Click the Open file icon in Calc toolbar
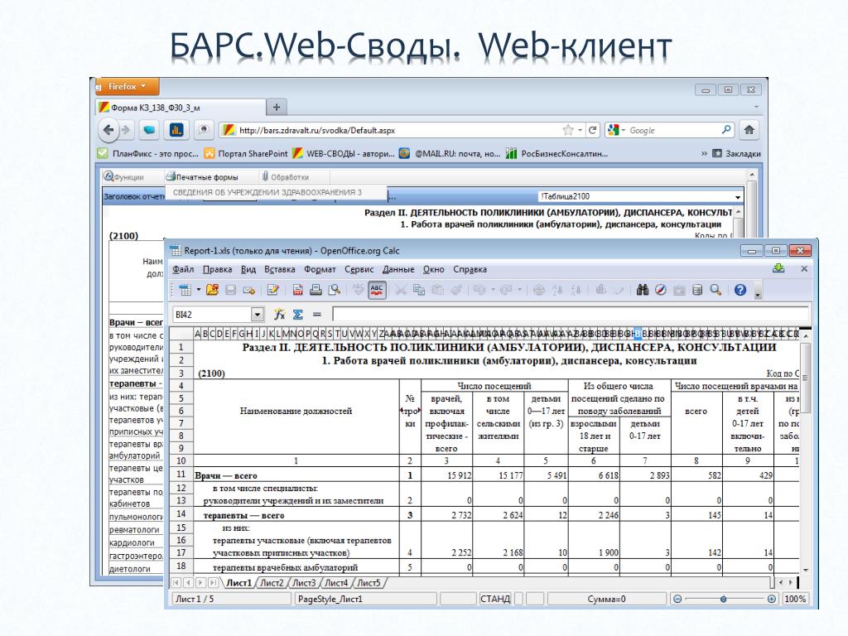Image resolution: width=848 pixels, height=636 pixels. point(212,290)
